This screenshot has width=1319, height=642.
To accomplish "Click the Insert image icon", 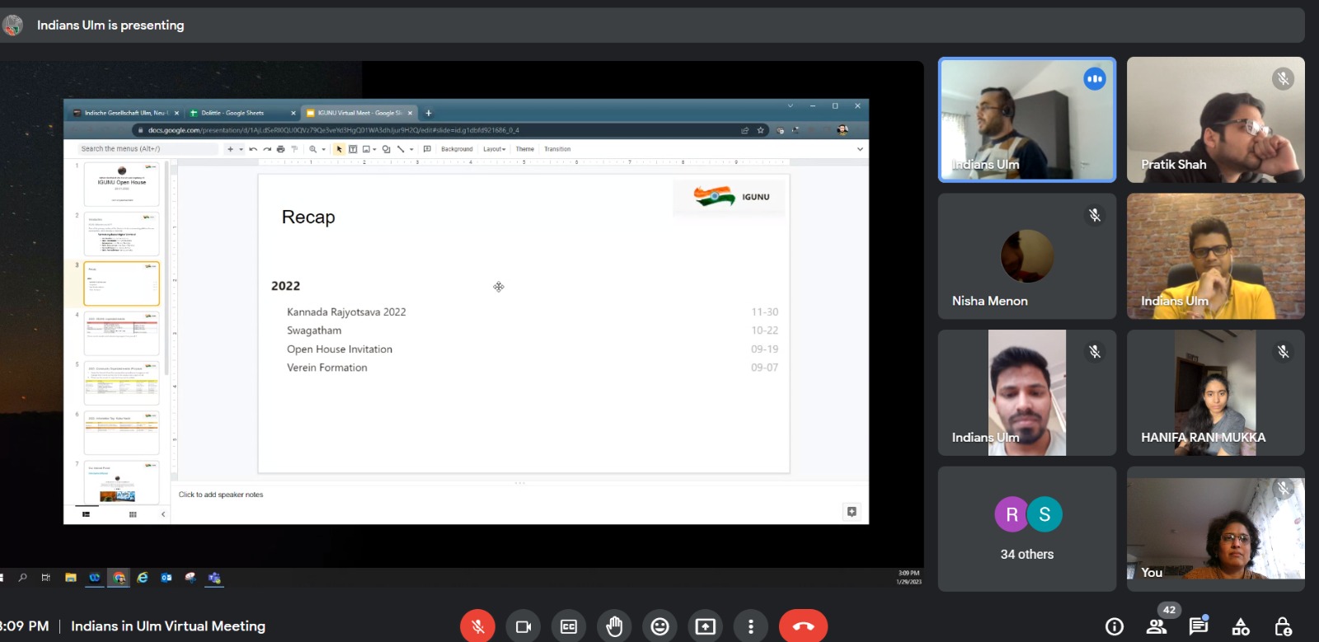I will (x=366, y=149).
